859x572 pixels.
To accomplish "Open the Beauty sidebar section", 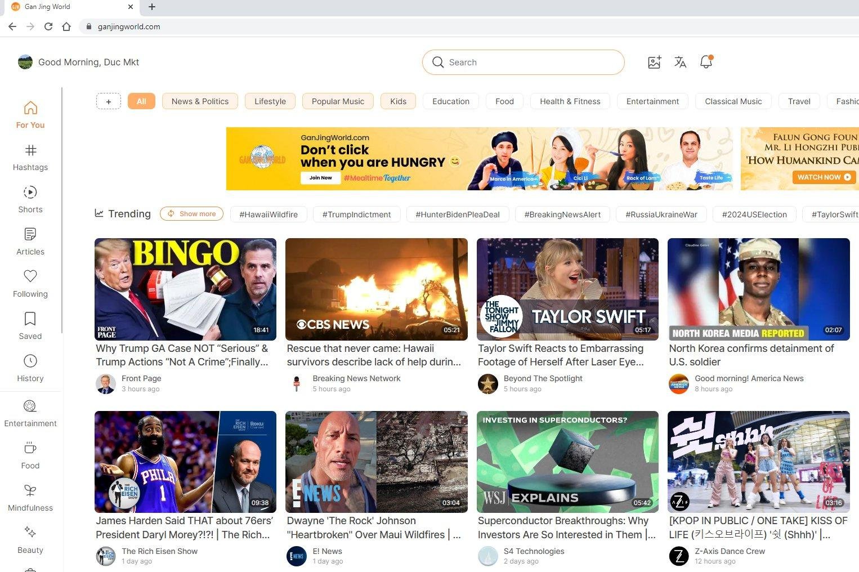I will [x=30, y=539].
